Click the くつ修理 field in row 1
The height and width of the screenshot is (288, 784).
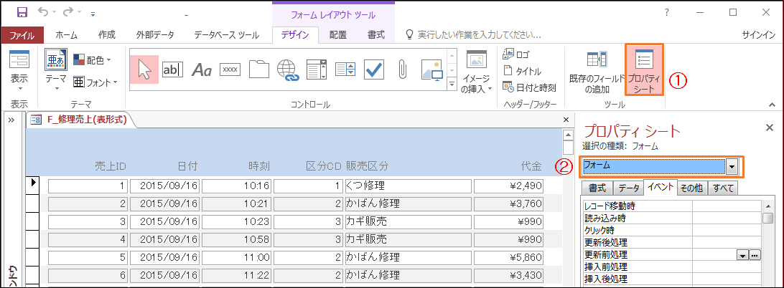point(408,186)
